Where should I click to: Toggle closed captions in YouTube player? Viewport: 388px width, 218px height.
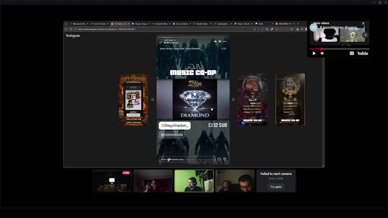[x=352, y=53]
